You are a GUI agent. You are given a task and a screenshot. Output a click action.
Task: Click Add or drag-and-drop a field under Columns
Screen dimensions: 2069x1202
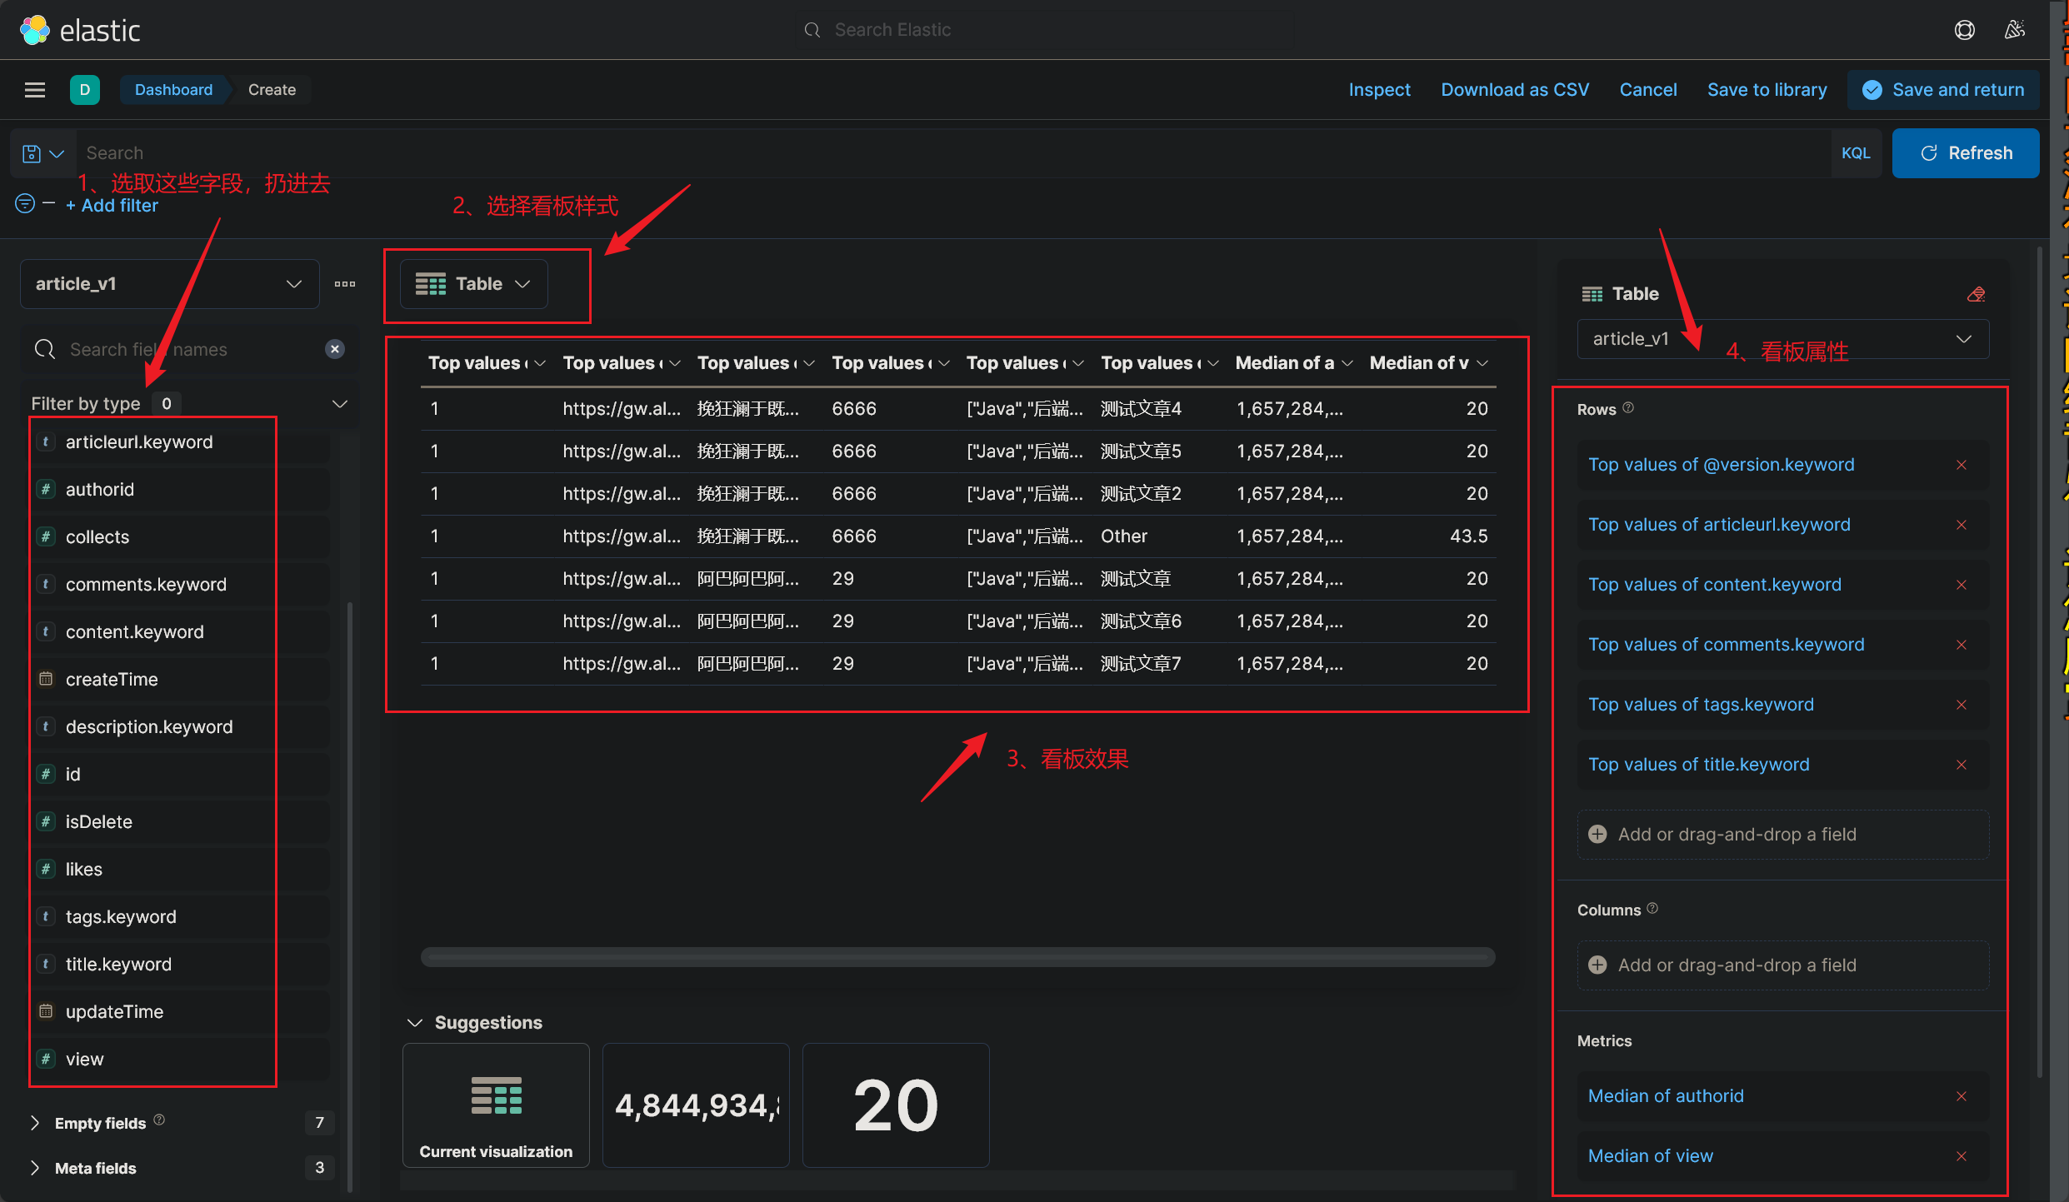1782,965
